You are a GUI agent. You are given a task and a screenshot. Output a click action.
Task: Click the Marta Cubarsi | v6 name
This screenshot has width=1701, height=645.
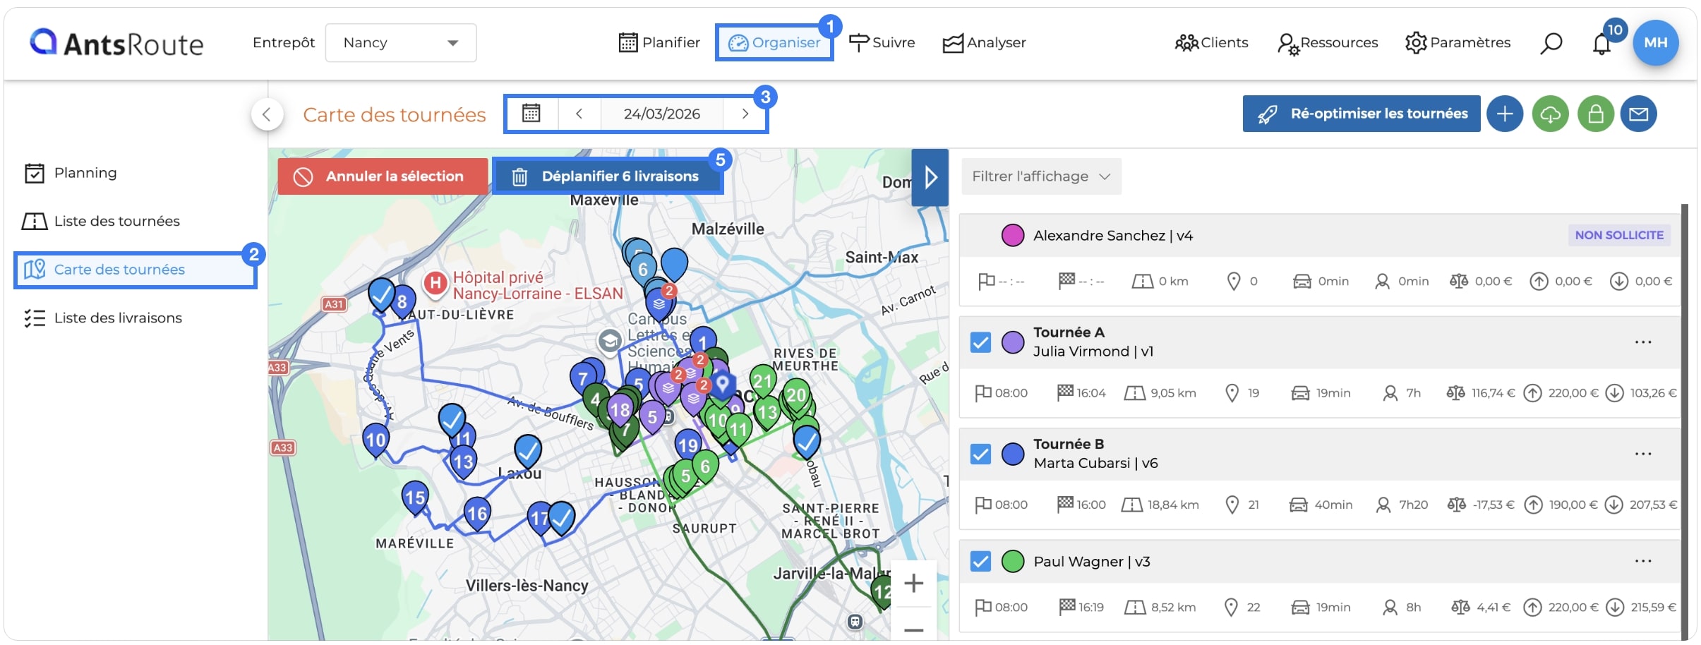(x=1095, y=463)
